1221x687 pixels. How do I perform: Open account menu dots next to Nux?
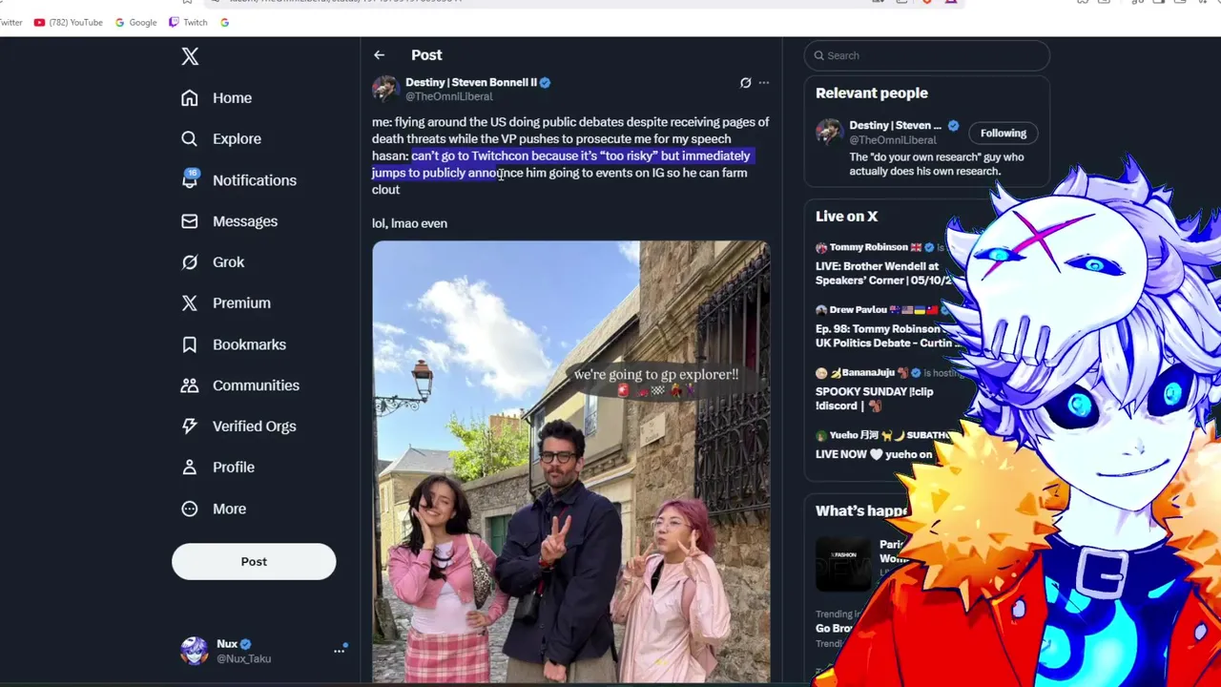point(339,651)
